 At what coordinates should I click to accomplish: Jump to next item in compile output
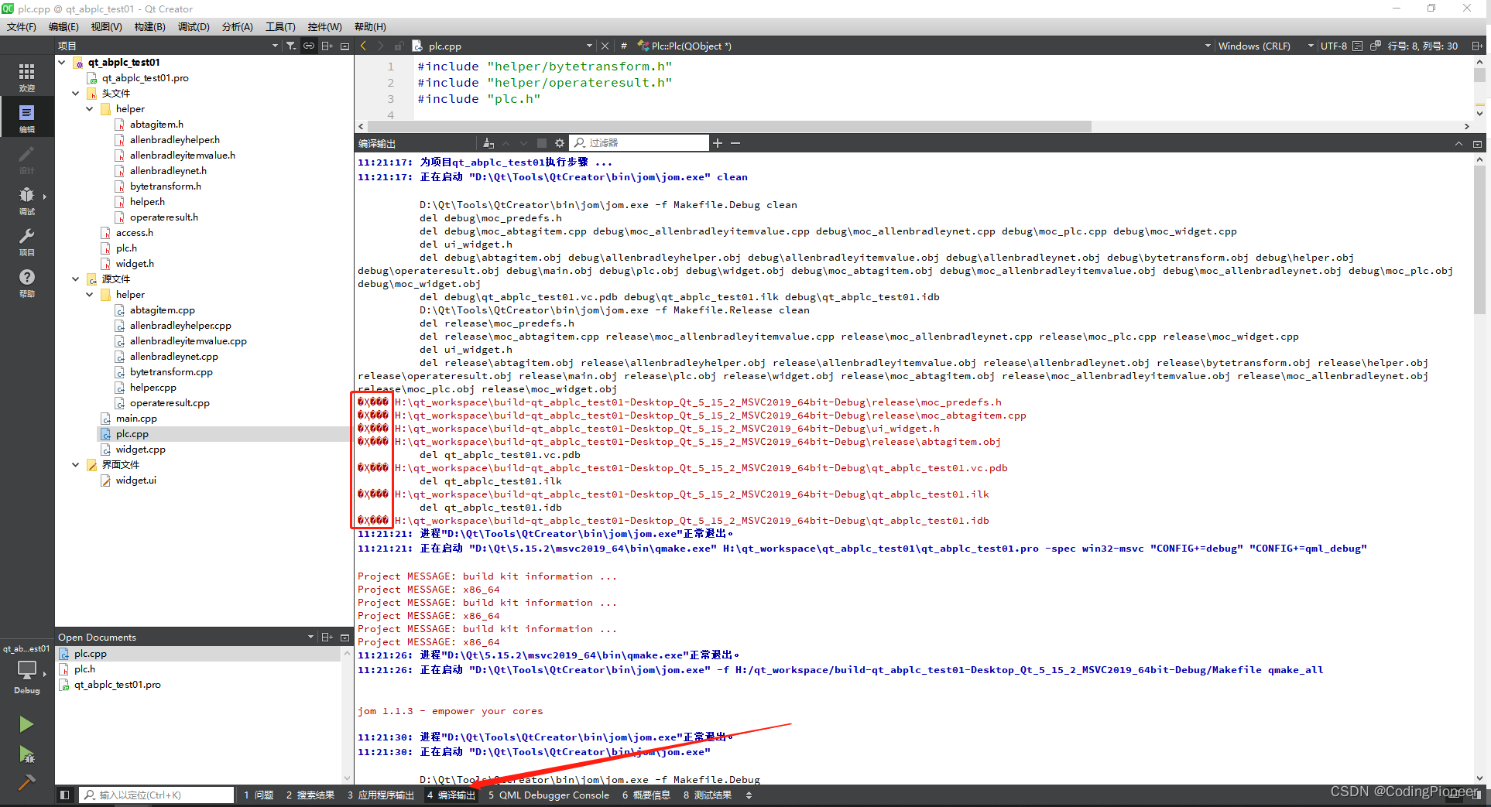coord(523,143)
